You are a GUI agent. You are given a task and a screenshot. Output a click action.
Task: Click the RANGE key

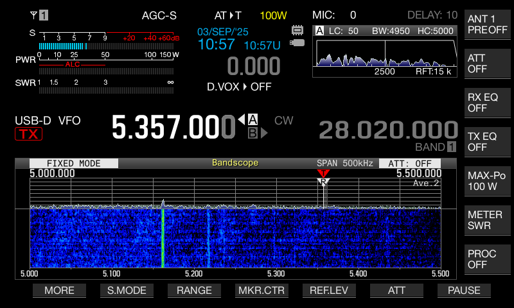point(194,290)
